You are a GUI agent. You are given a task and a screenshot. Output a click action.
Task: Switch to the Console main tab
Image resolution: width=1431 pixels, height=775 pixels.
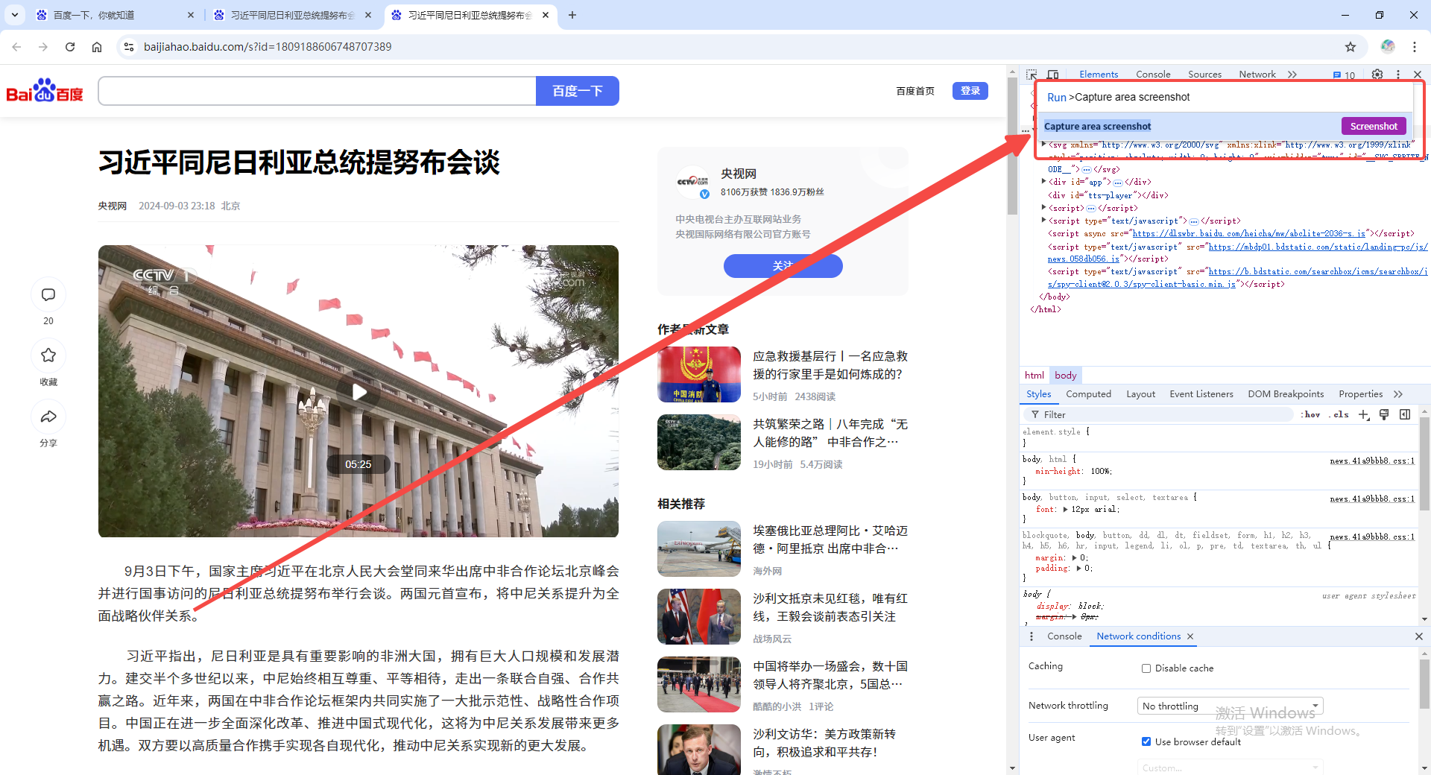(x=1153, y=75)
